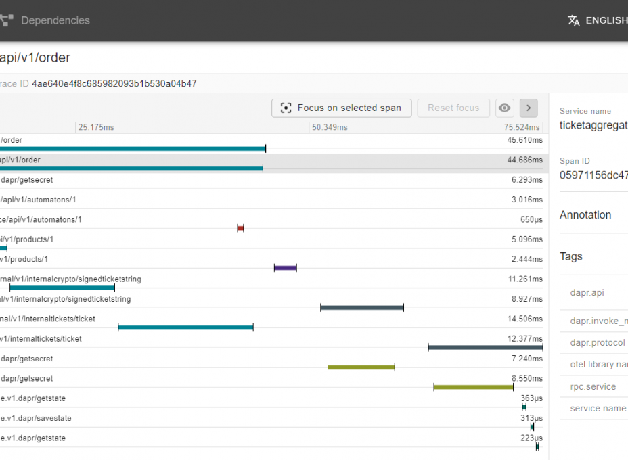This screenshot has width=628, height=460.
Task: Select the red 650µs automatons span bar
Action: (x=240, y=228)
